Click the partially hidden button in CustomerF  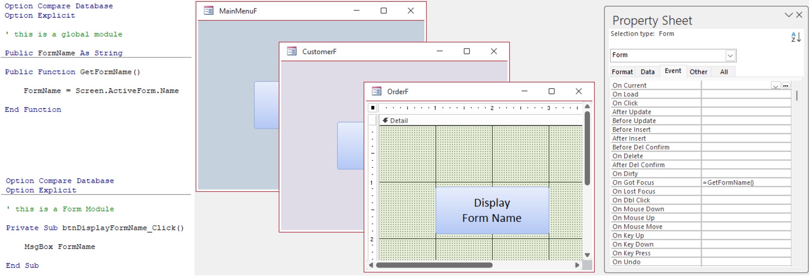coord(351,145)
